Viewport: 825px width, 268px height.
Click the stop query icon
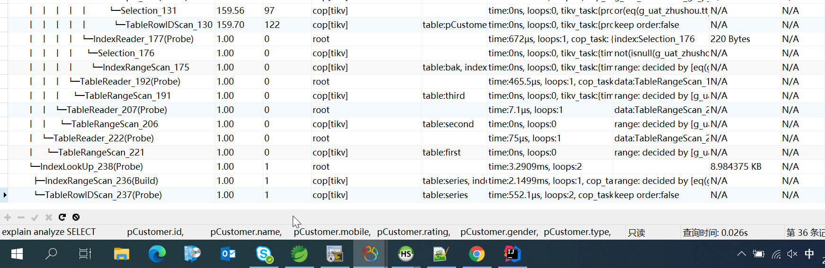[x=76, y=217]
